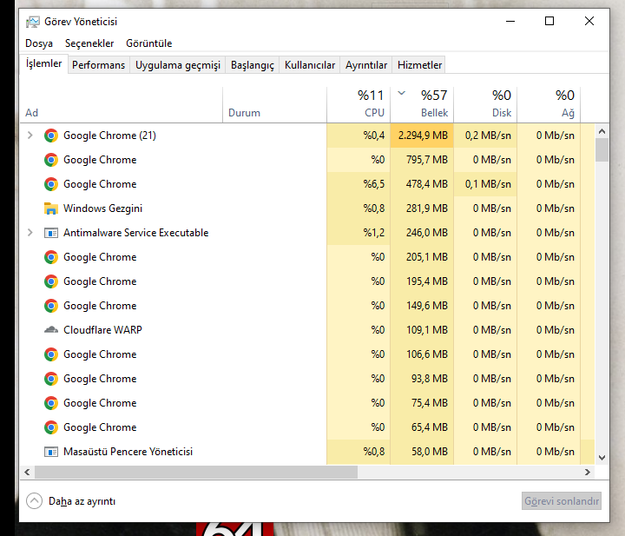Sort processes by the Durum column
Screen dimensions: 625x536
pos(274,104)
